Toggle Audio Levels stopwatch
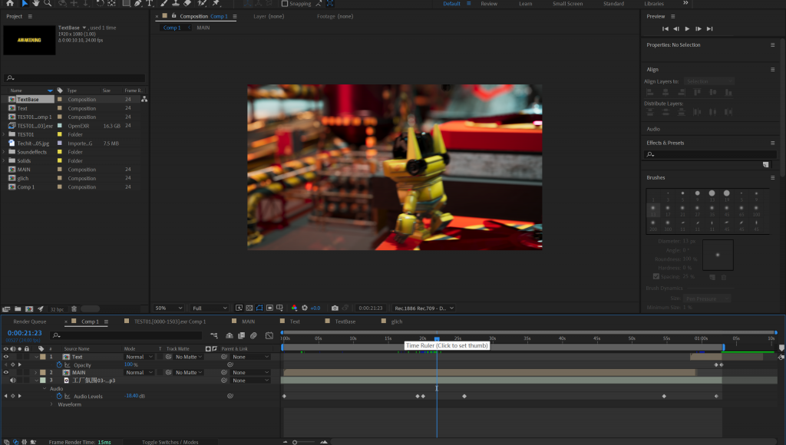The height and width of the screenshot is (445, 786). coord(59,396)
